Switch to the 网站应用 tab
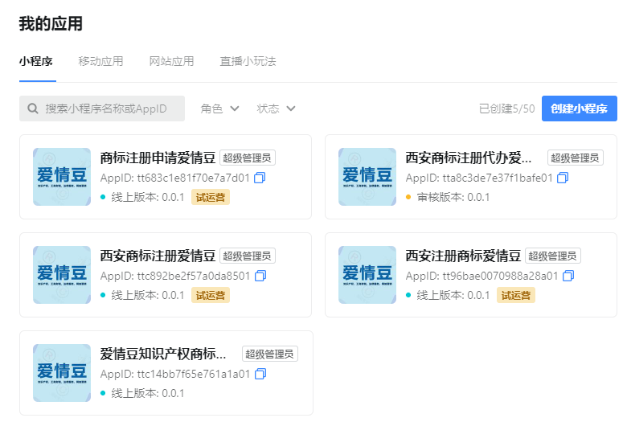 [x=171, y=61]
